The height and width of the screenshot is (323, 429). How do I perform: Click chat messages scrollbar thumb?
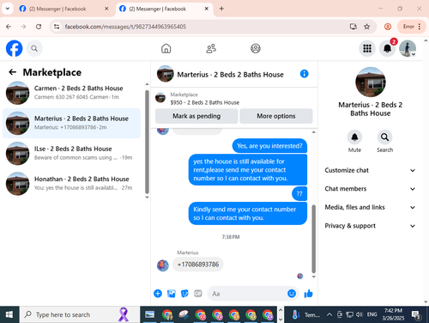tap(313, 239)
